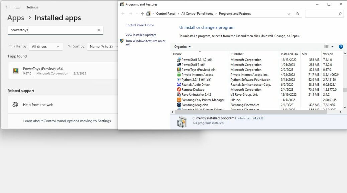Expand the address bar history dropdown
347x193 pixels.
pyautogui.click(x=289, y=14)
